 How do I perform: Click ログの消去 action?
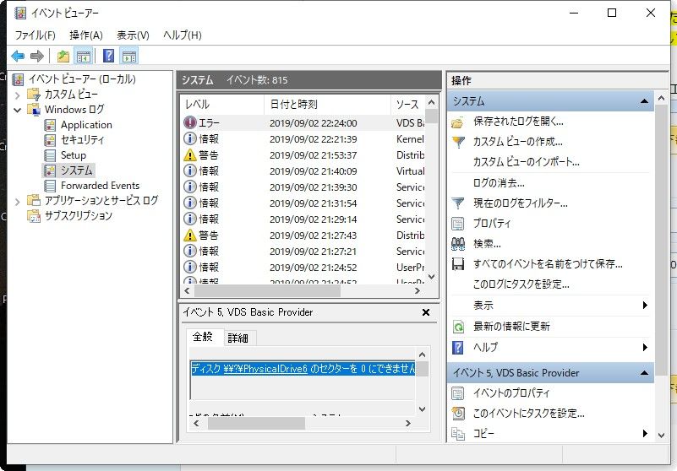coord(499,182)
